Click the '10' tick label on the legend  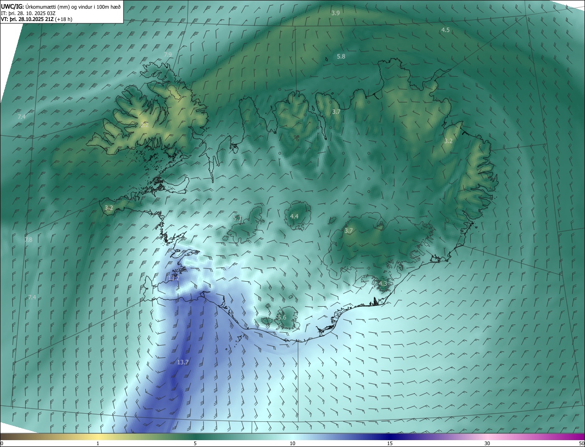coord(292,443)
